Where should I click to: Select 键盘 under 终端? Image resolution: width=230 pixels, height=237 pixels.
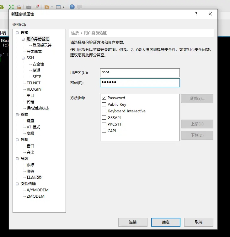coord(30,121)
